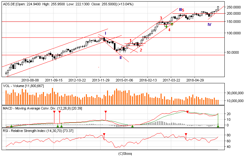This screenshot has height=156, width=249.
Task: Click the blue wave II label
Action: [120, 58]
